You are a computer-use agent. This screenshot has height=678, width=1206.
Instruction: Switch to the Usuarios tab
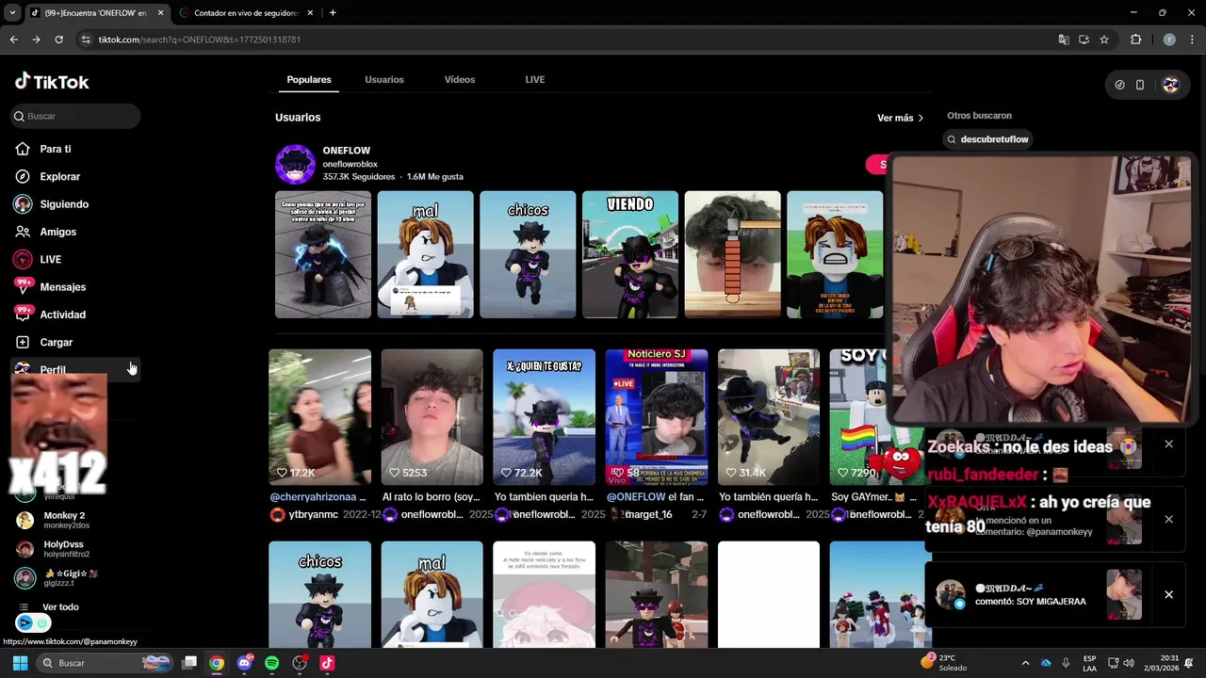pos(384,80)
